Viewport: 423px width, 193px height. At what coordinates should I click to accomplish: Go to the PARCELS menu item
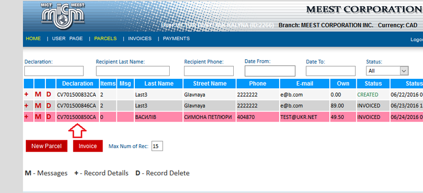[105, 39]
